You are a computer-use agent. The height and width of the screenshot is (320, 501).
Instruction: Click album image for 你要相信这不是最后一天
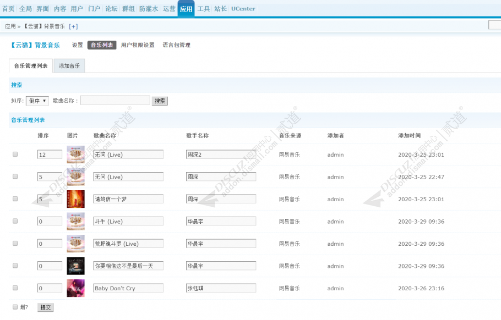[x=76, y=266]
